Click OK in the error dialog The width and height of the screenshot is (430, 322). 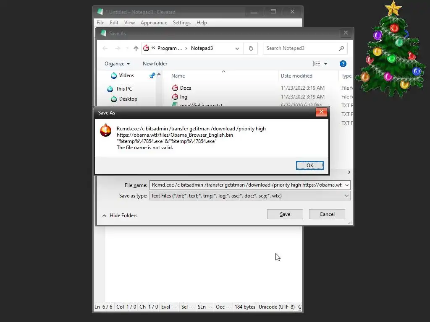pyautogui.click(x=309, y=165)
